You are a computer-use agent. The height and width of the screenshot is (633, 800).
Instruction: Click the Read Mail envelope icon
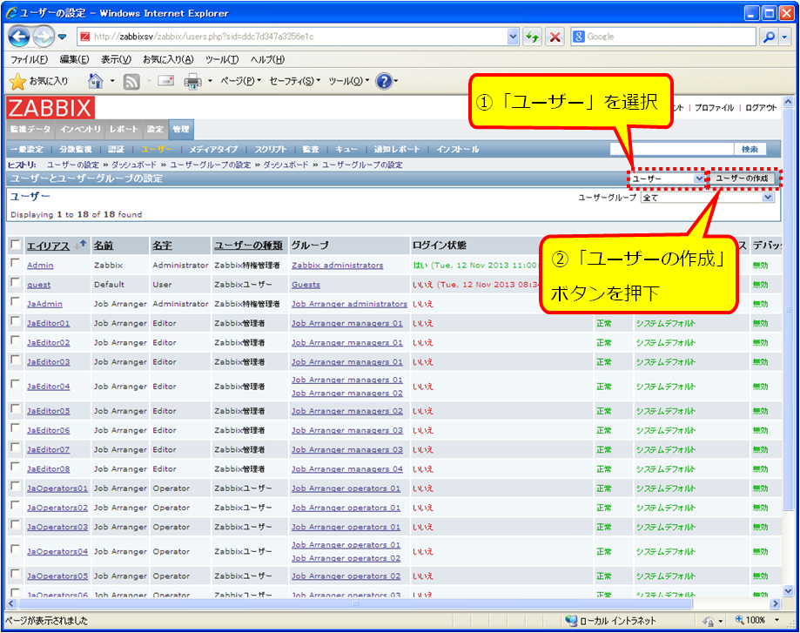pos(165,81)
